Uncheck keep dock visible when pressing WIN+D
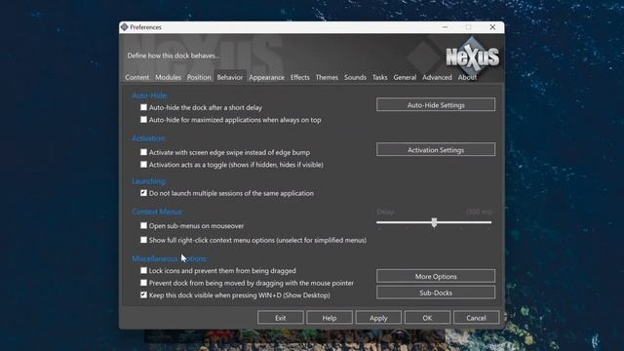This screenshot has height=351, width=624. click(x=143, y=295)
